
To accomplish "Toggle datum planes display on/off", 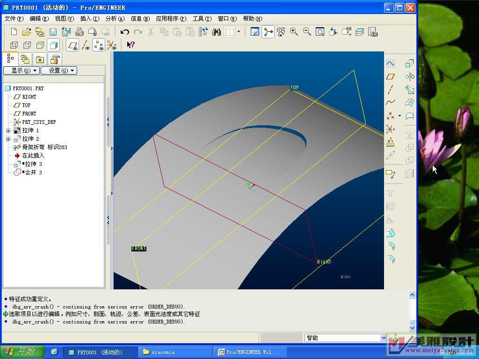I will (73, 45).
